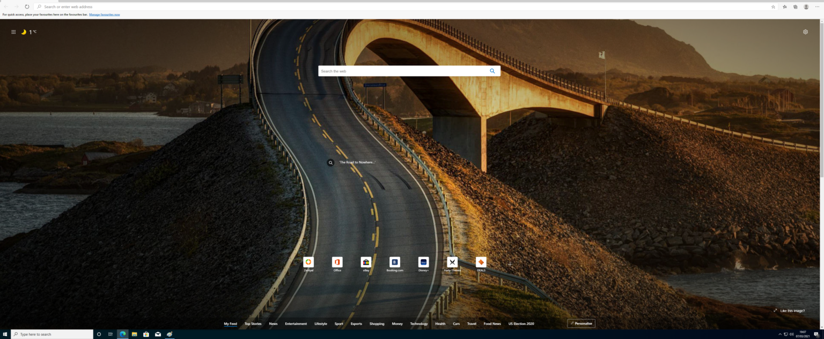Open the Office quick link
This screenshot has height=339, width=824.
click(337, 263)
